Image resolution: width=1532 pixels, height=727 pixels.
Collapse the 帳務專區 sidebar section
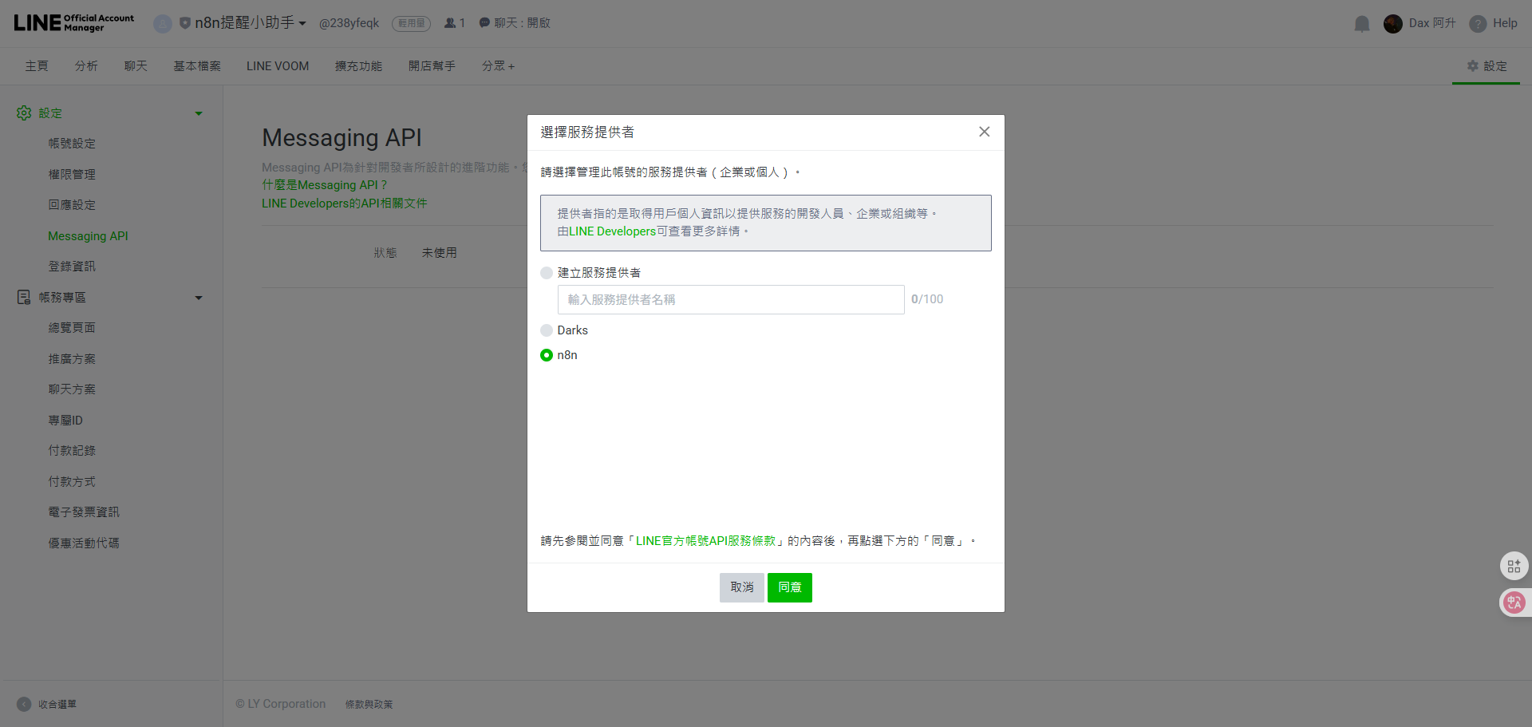pyautogui.click(x=199, y=297)
